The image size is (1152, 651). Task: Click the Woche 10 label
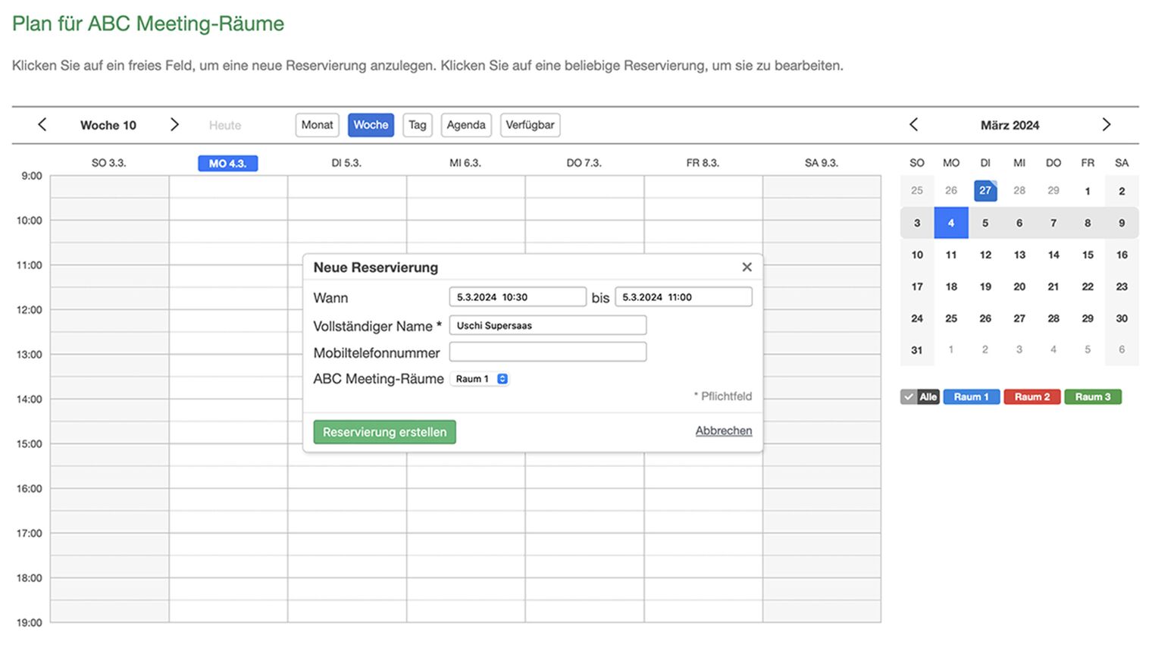tap(108, 125)
